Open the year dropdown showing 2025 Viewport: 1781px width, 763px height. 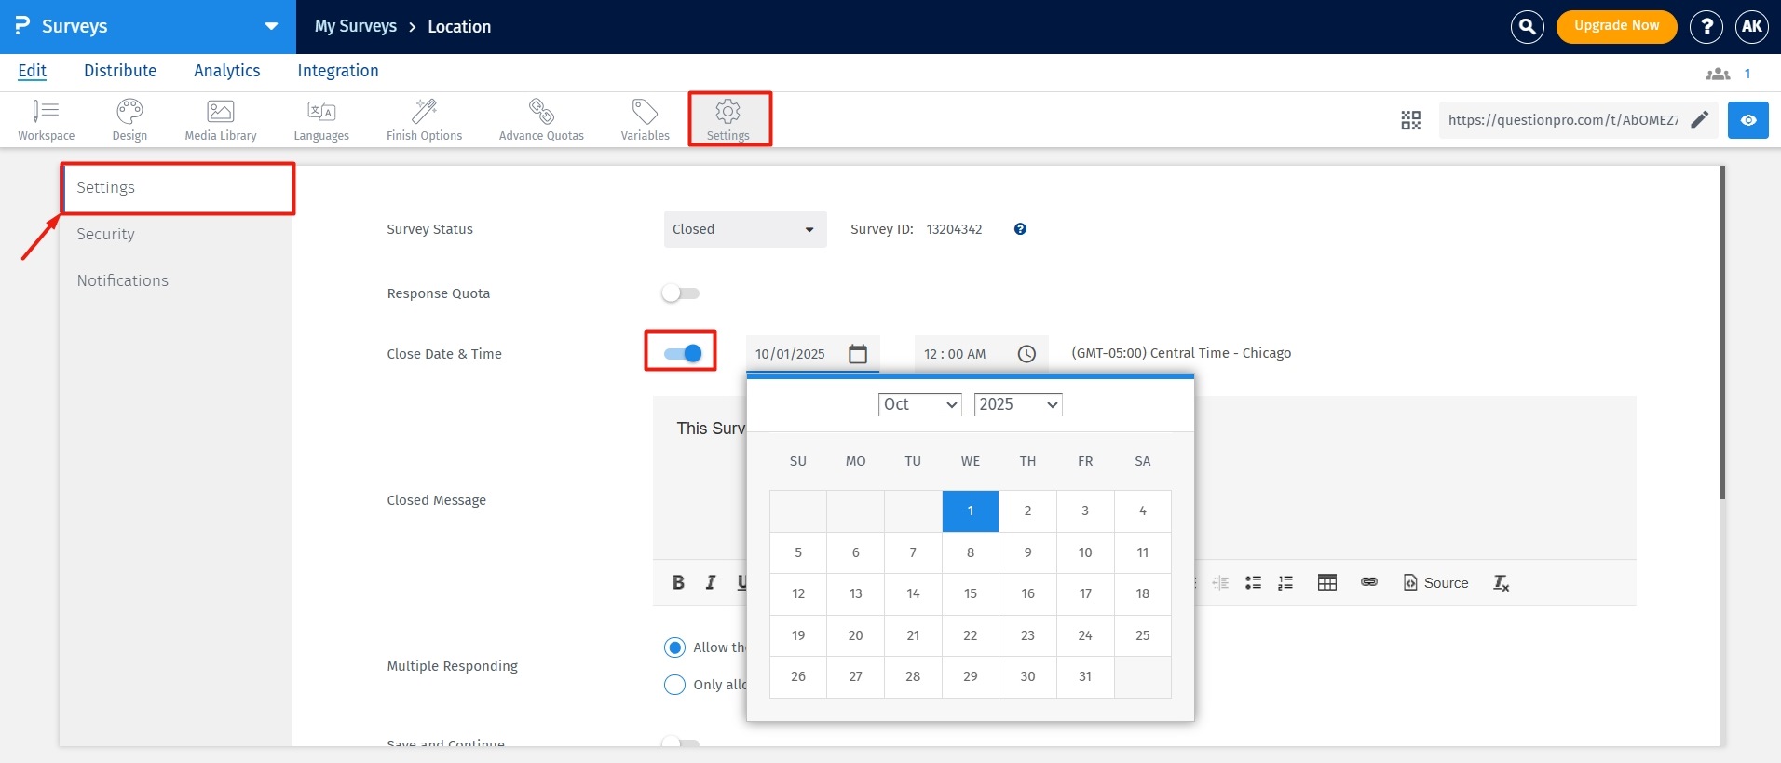1018,404
